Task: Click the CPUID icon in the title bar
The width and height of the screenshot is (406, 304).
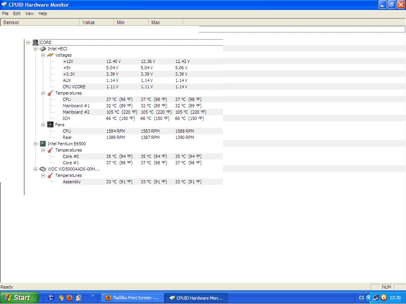Action: [4, 5]
